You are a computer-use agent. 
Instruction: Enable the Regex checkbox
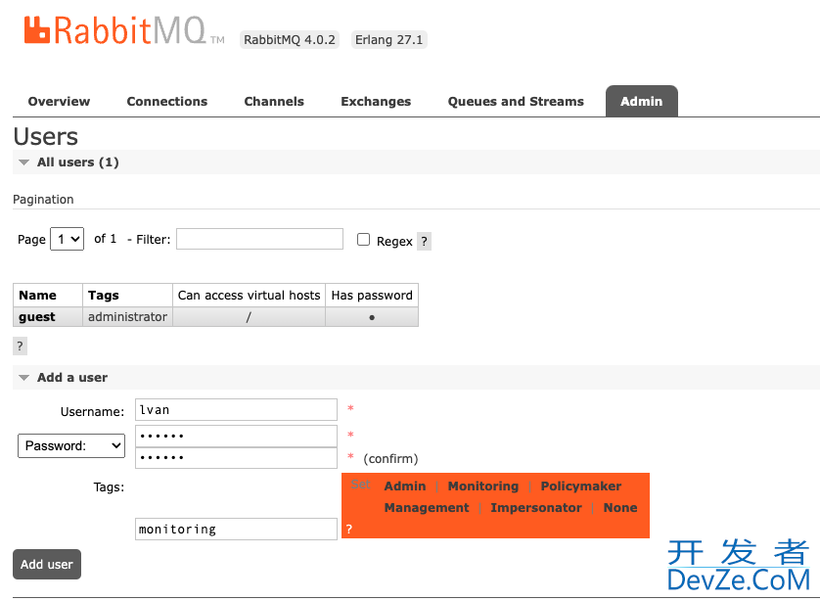click(x=363, y=240)
